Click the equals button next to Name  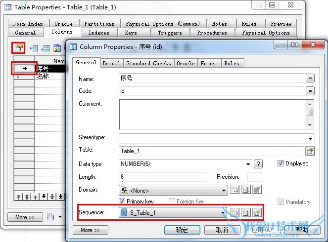click(x=310, y=78)
